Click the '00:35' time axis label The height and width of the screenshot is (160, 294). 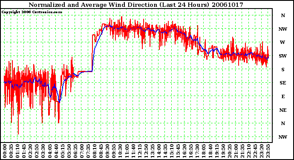click(x=11, y=151)
